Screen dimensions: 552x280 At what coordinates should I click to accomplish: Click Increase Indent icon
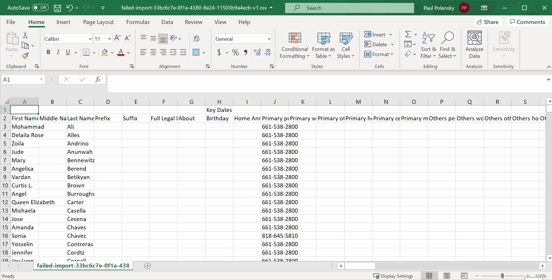[x=183, y=52]
